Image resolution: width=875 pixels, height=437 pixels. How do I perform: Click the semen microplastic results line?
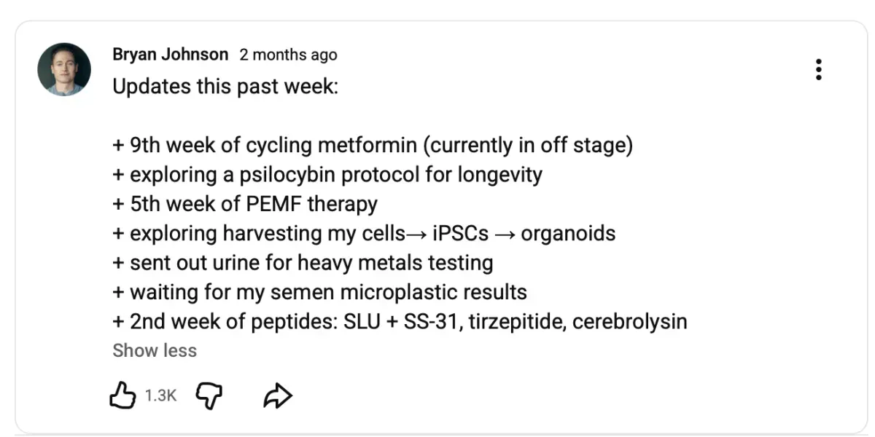click(x=319, y=292)
